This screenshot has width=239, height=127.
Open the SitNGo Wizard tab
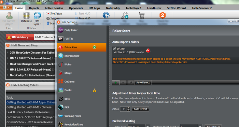tap(177, 8)
